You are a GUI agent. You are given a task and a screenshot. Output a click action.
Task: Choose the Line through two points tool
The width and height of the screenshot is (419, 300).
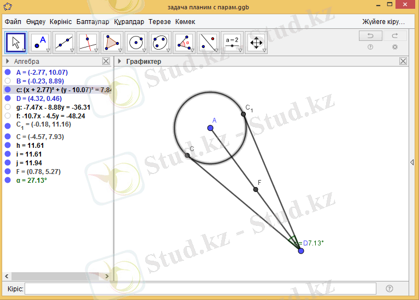pos(64,41)
